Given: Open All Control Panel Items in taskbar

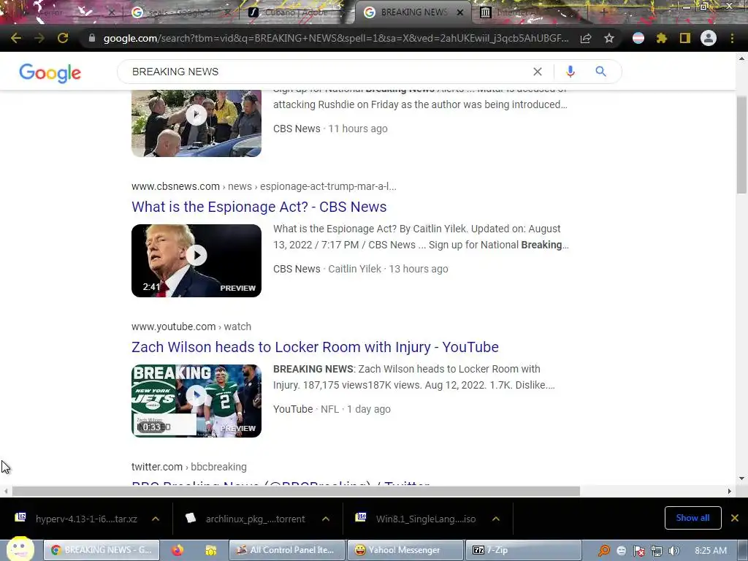Looking at the screenshot, I should pos(286,550).
